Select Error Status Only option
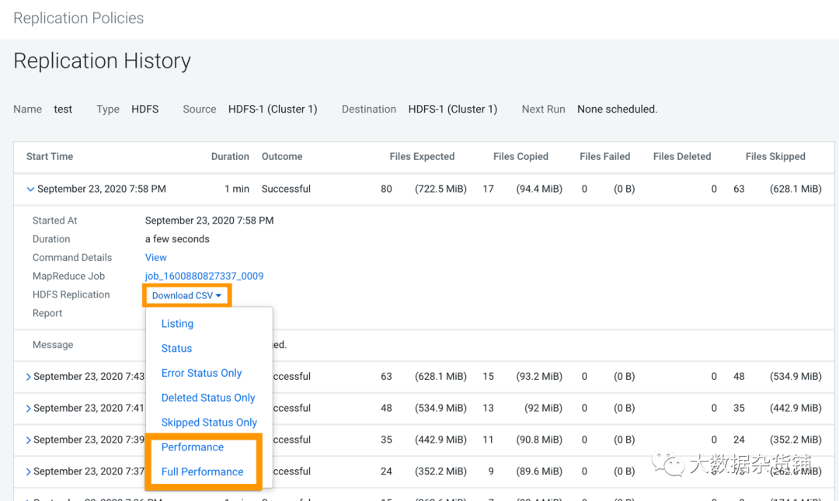The image size is (839, 501). click(x=201, y=373)
